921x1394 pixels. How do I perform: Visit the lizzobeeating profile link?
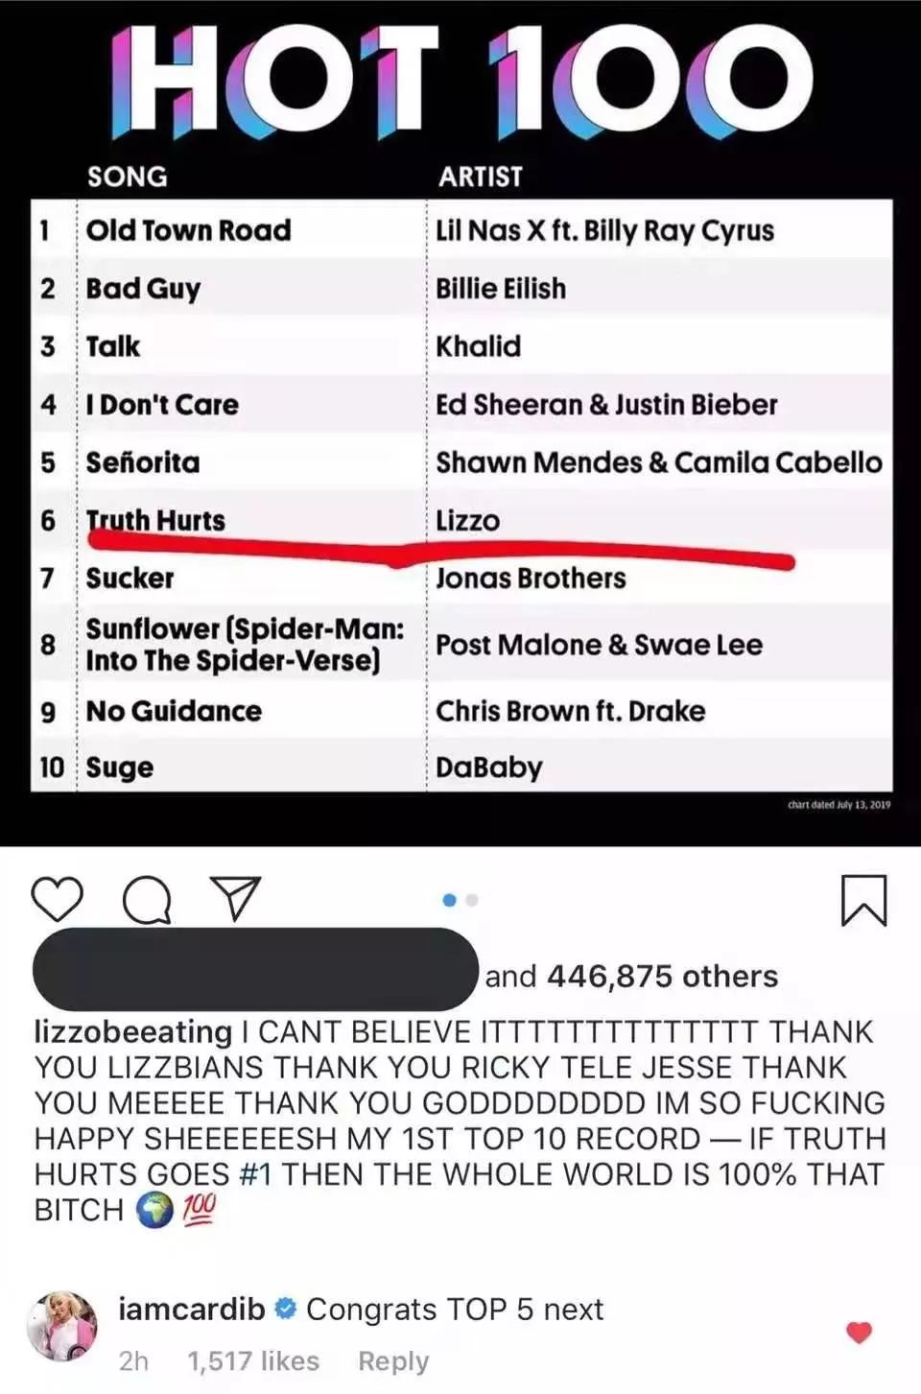pos(132,1032)
